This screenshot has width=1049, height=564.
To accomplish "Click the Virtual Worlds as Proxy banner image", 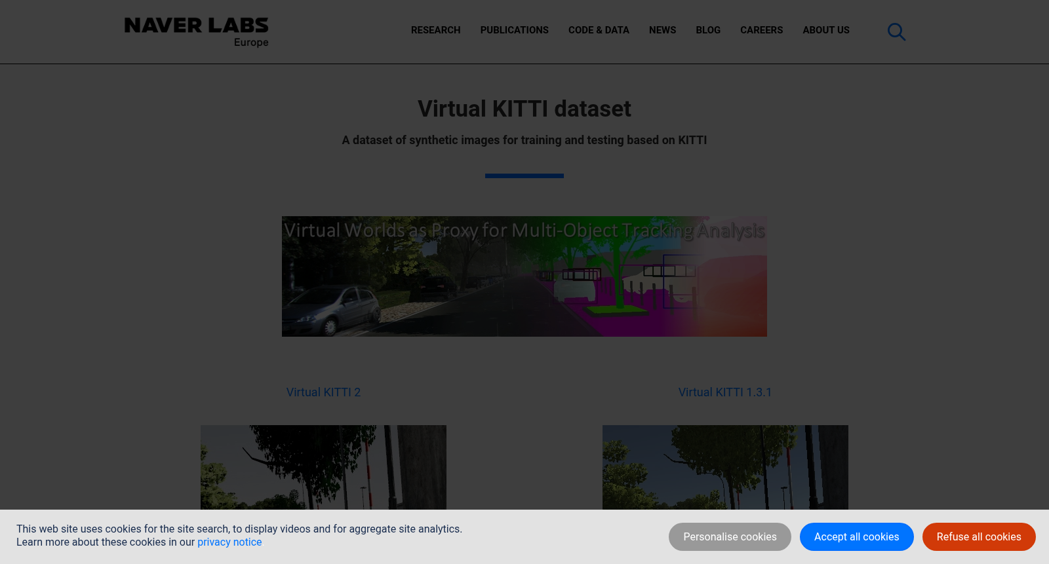I will pos(524,276).
